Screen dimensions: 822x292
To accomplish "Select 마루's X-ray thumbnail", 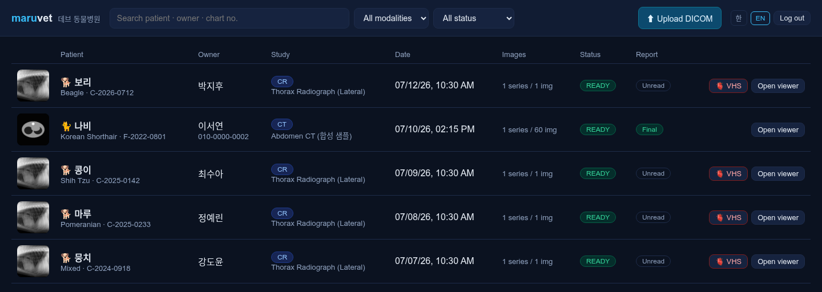I will point(33,217).
